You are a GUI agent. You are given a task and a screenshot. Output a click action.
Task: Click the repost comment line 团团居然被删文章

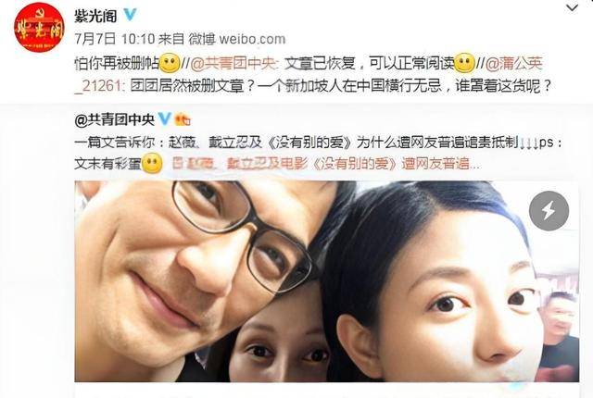[x=340, y=86]
